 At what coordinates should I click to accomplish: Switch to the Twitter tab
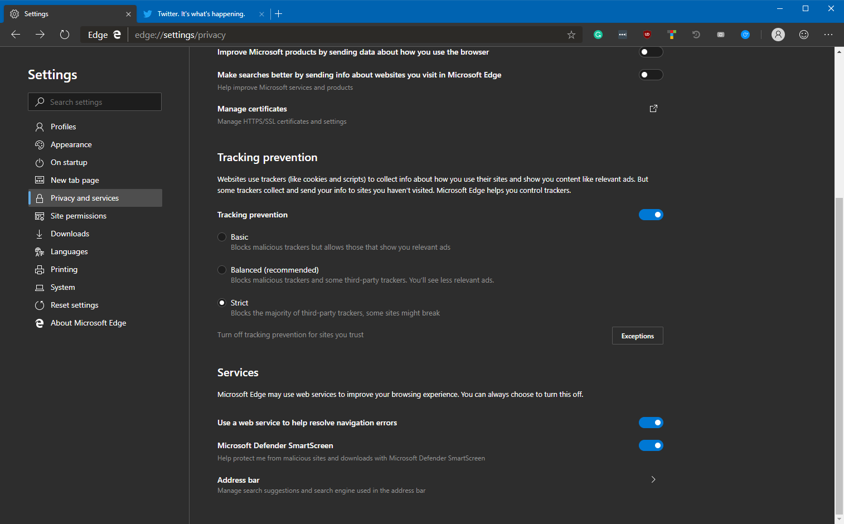click(201, 14)
